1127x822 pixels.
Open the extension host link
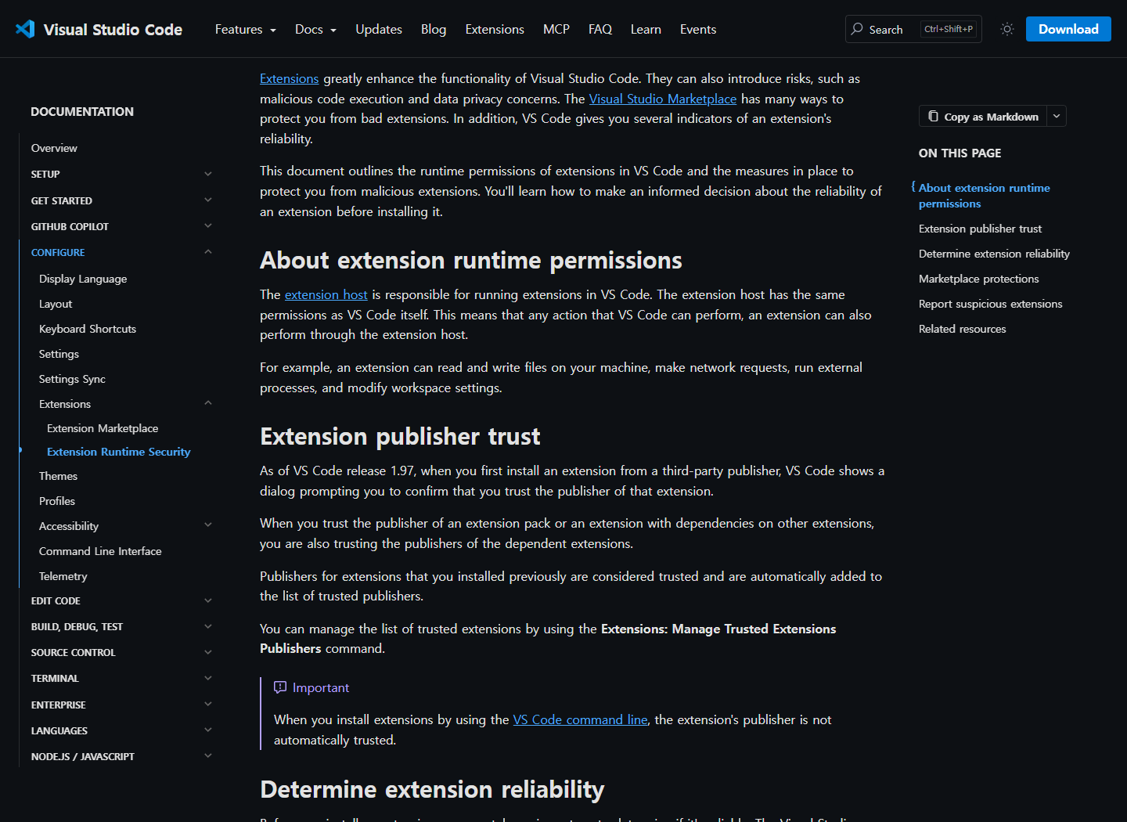click(326, 294)
